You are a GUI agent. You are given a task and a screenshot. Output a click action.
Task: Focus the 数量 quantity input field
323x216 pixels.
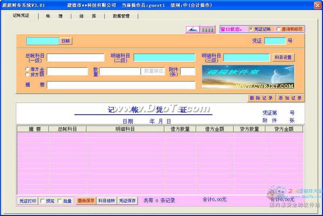pos(120,71)
